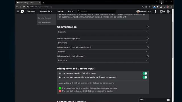Open the Roblox hamburger menu
Image resolution: width=182 pixels, height=102 pixels.
pyautogui.click(x=18, y=11)
